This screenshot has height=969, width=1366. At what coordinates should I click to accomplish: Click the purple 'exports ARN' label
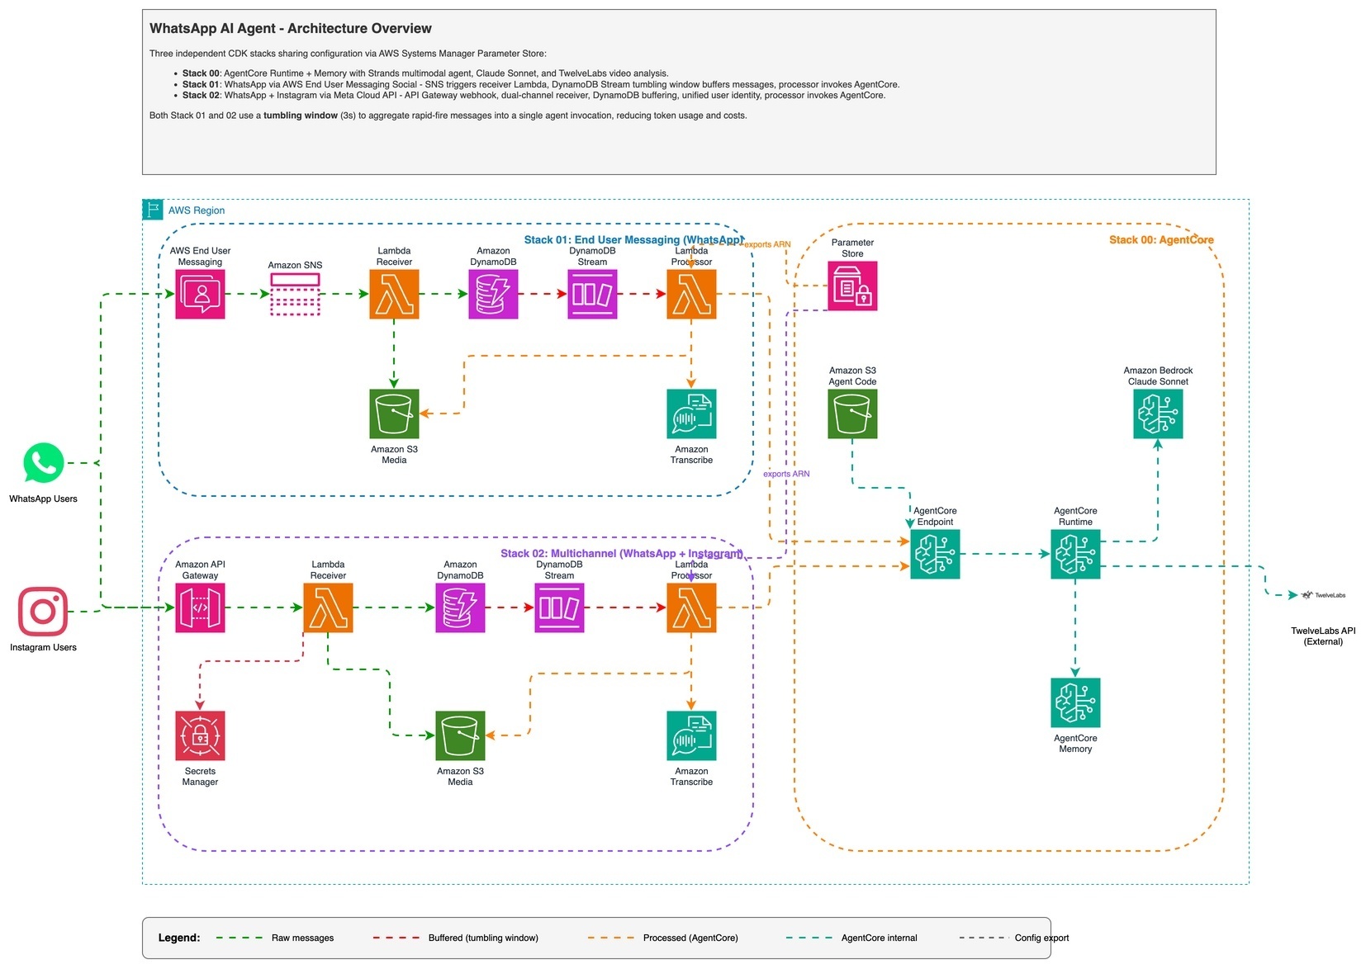(x=786, y=474)
